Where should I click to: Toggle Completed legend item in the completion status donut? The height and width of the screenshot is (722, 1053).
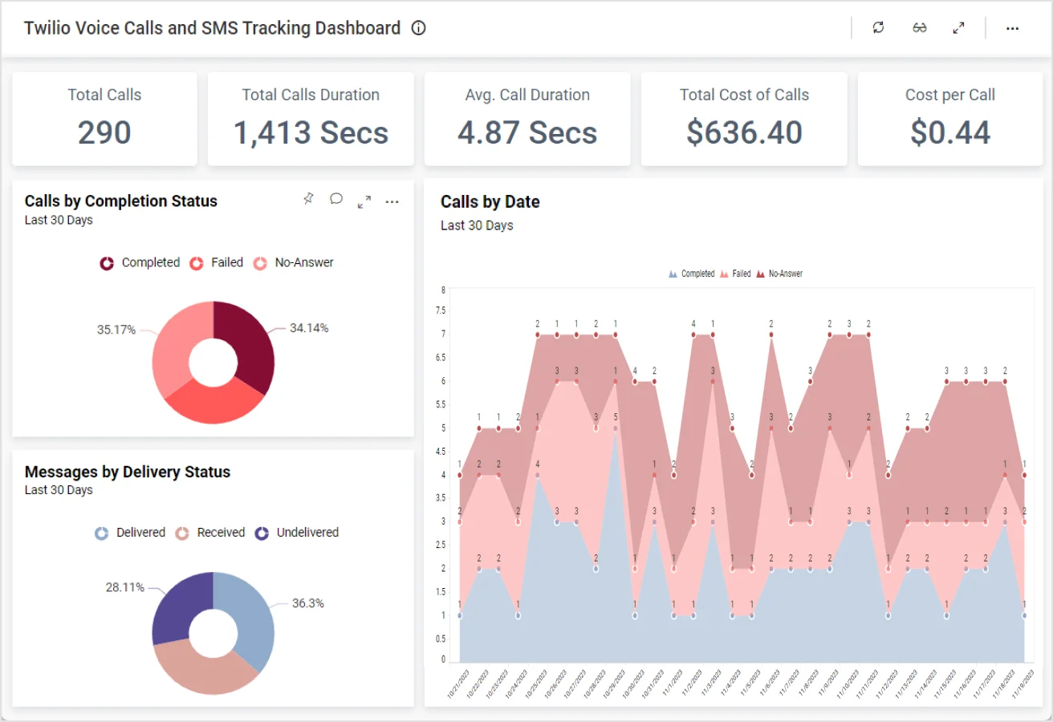click(x=140, y=263)
